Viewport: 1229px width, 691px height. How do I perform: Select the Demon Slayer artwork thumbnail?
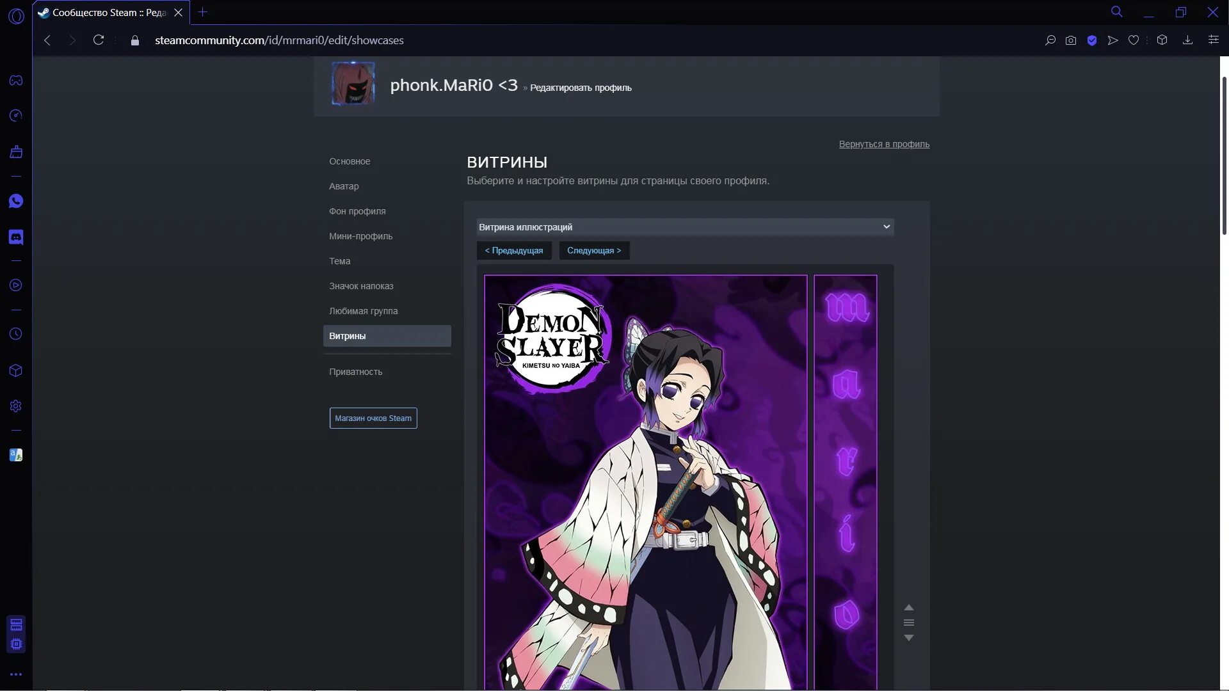point(646,482)
